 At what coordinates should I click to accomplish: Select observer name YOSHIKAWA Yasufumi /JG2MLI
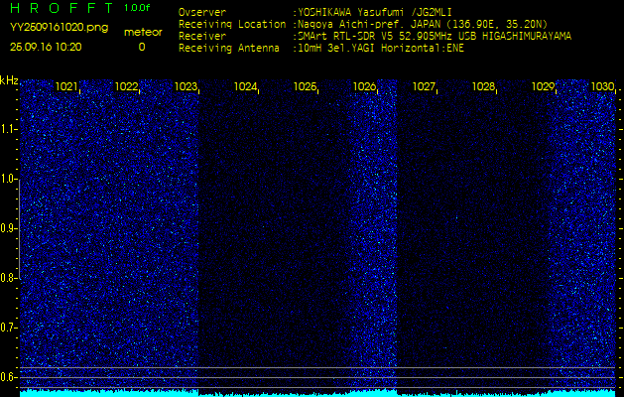[375, 12]
